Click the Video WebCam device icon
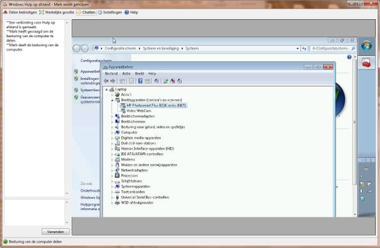380x248 pixels. pos(123,111)
